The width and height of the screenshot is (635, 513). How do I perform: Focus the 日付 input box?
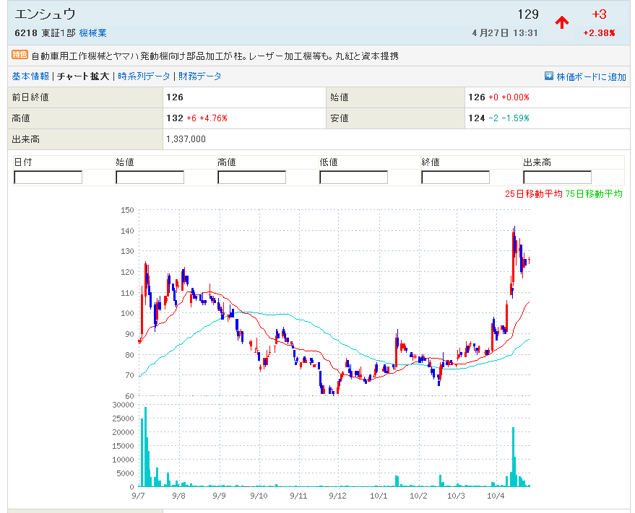point(48,177)
